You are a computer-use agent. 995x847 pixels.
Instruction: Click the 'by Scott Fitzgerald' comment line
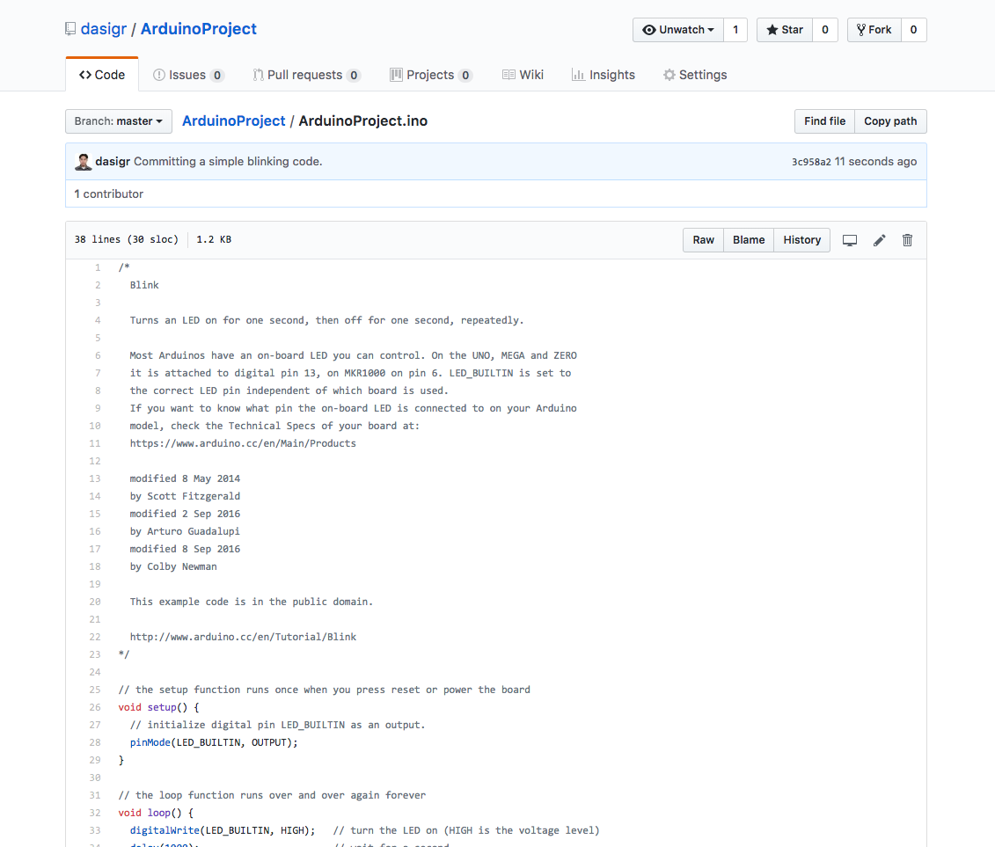(186, 496)
